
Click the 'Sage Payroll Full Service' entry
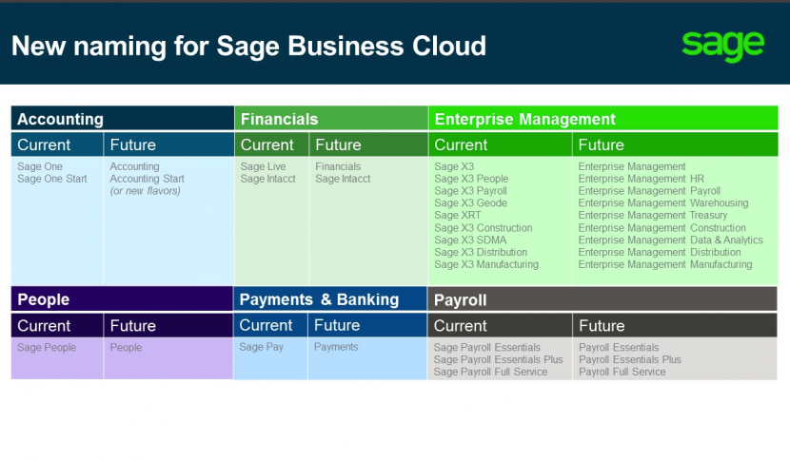click(490, 372)
